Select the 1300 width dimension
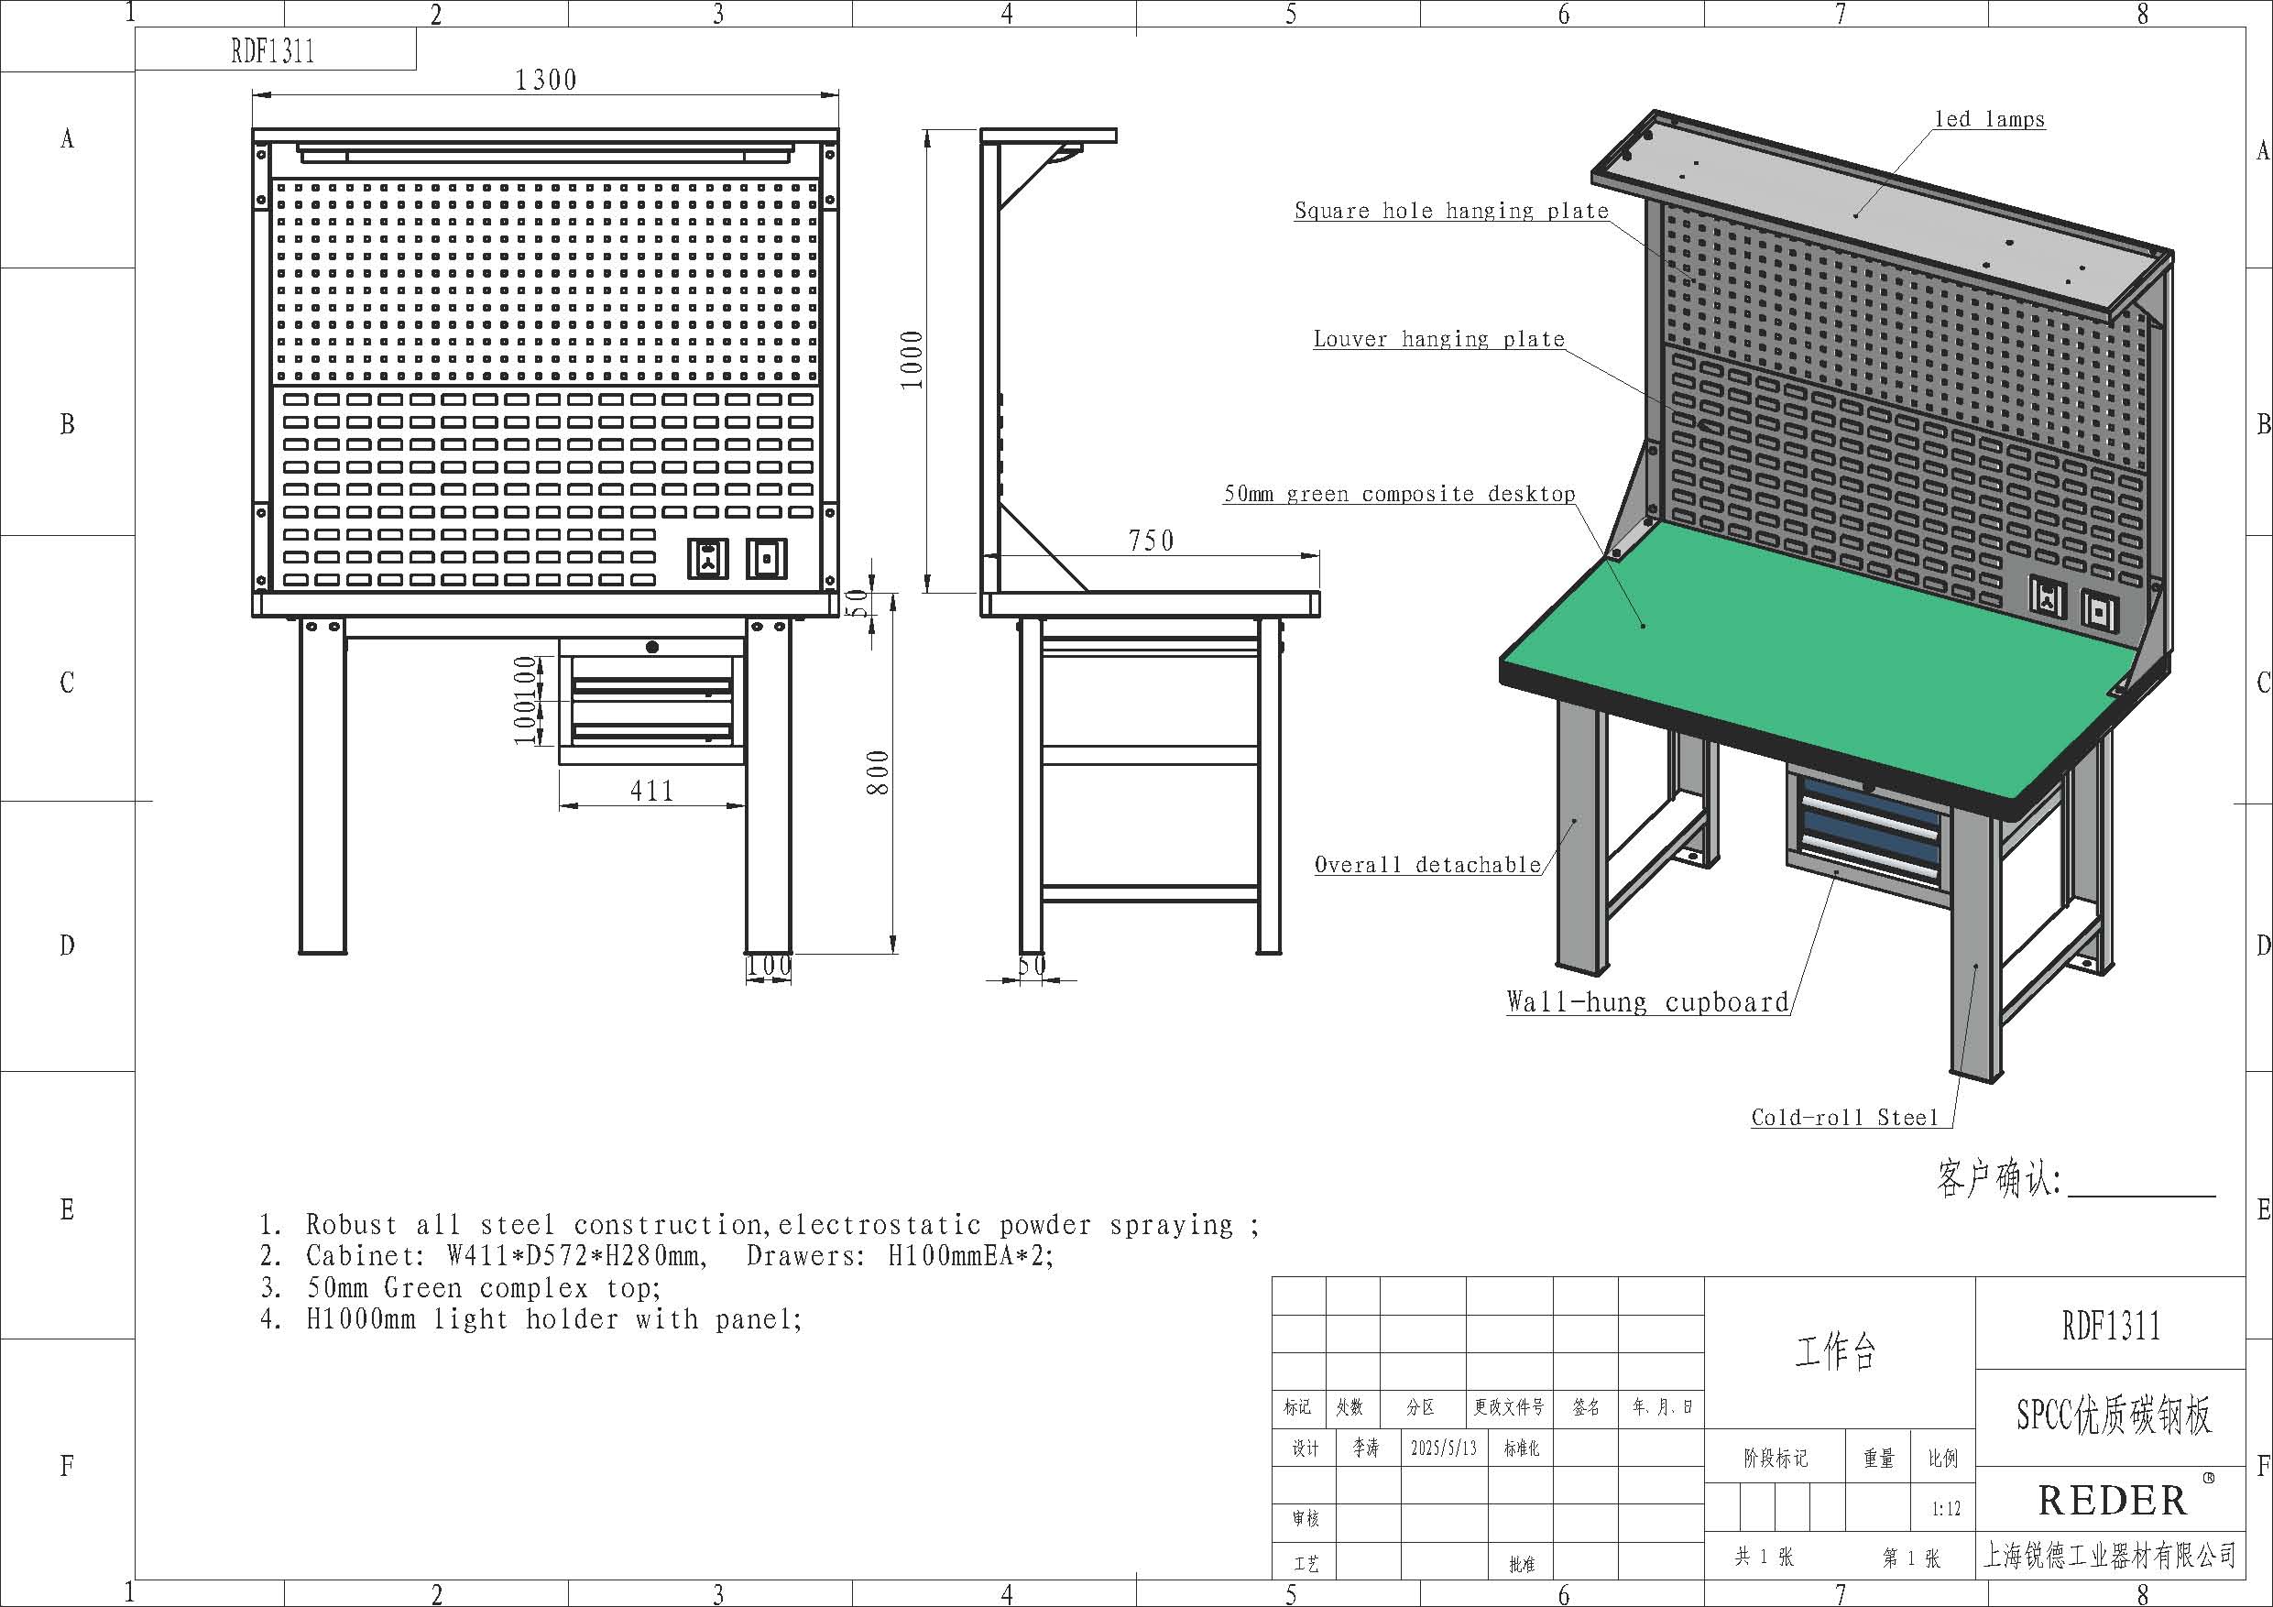This screenshot has height=1607, width=2273. click(545, 81)
